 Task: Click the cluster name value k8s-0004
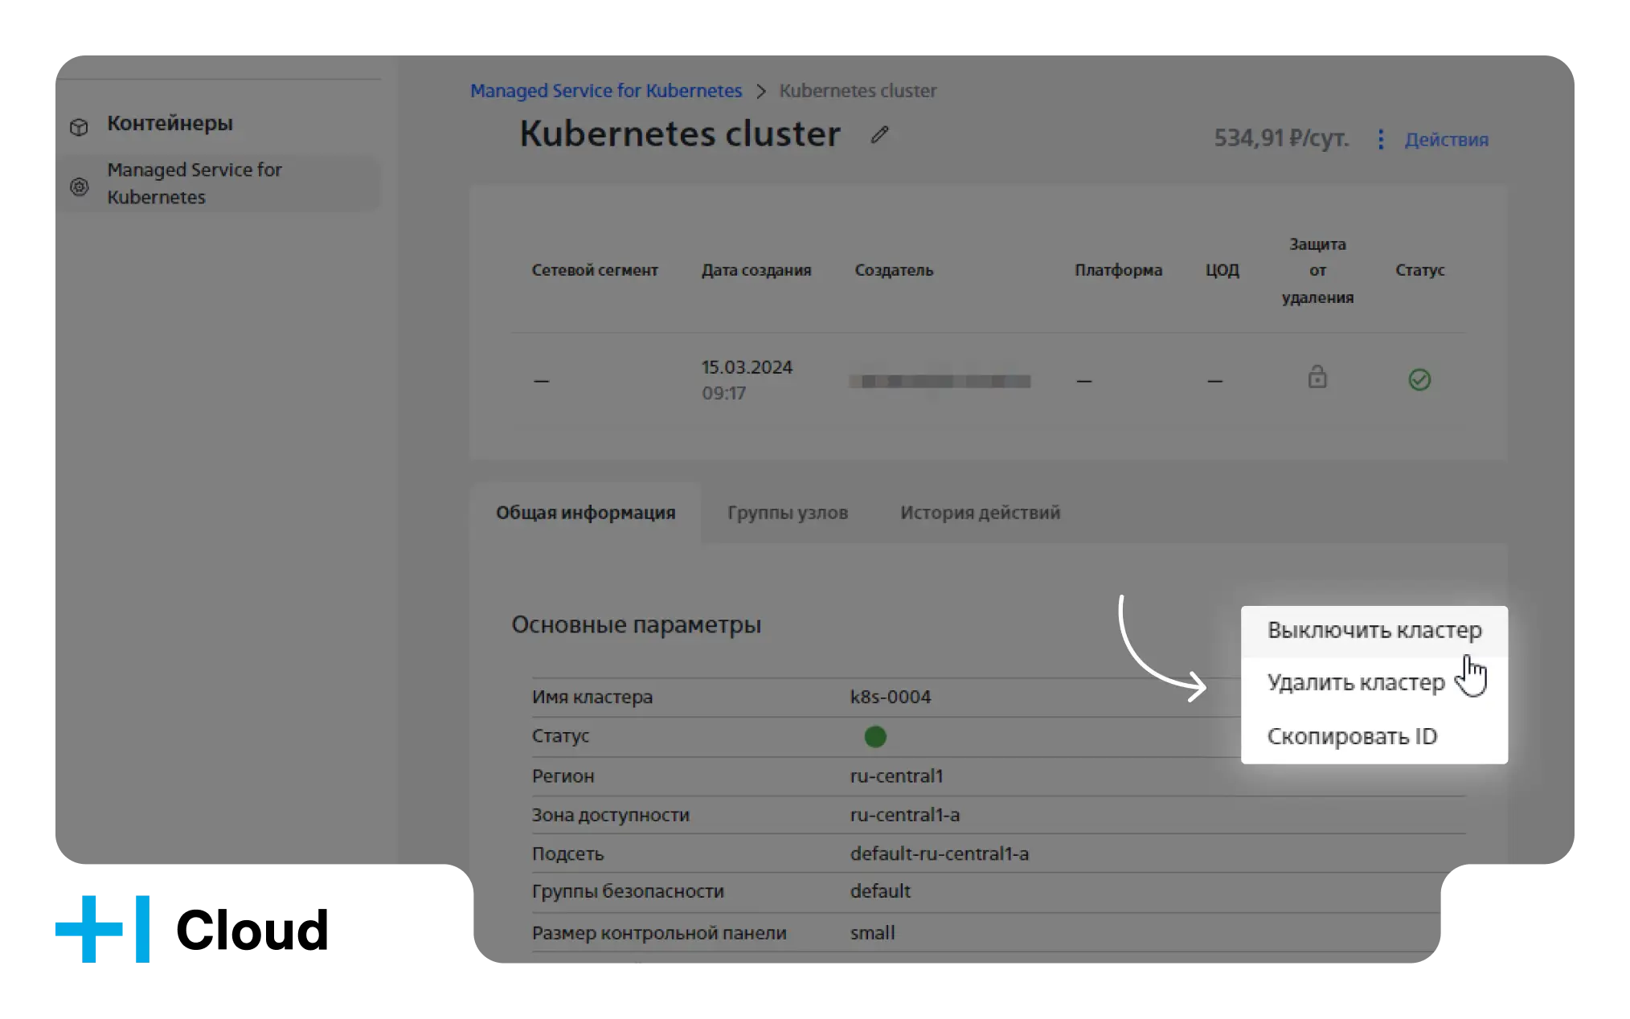point(891,697)
